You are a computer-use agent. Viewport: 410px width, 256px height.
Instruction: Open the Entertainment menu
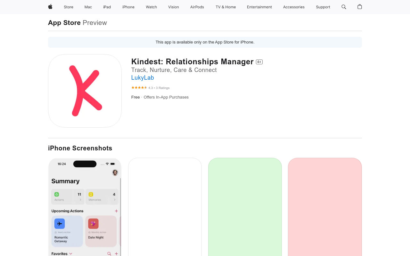[259, 7]
